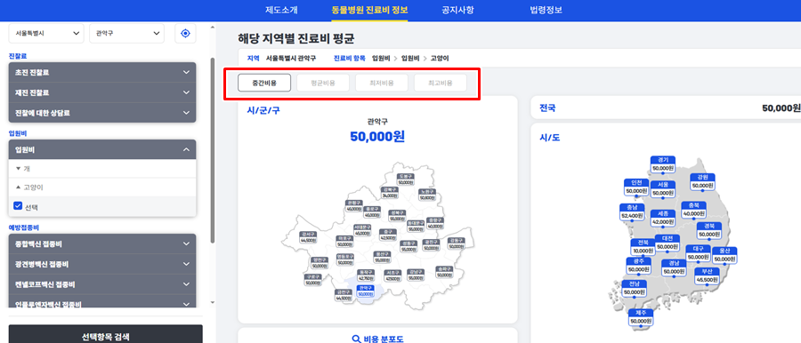
Task: Go to the 공지사항 menu
Action: [x=457, y=10]
